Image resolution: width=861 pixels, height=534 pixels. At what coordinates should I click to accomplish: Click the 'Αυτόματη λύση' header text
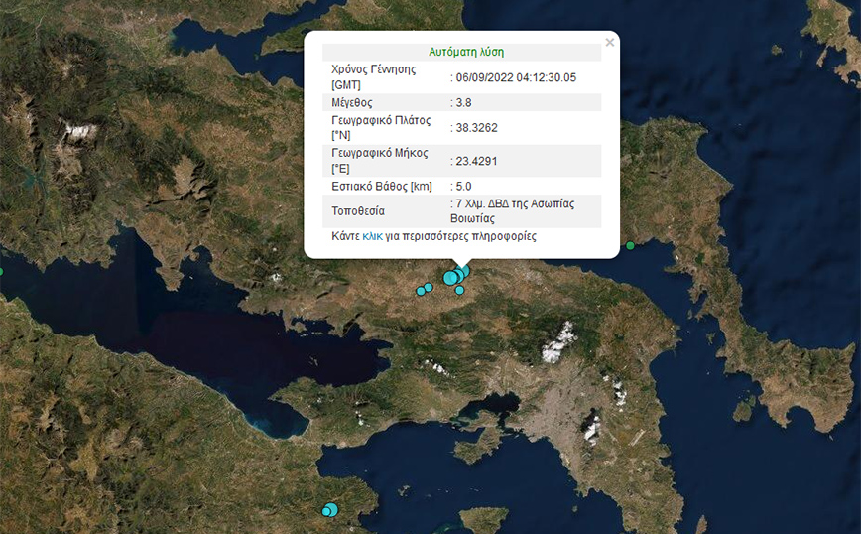click(x=466, y=53)
